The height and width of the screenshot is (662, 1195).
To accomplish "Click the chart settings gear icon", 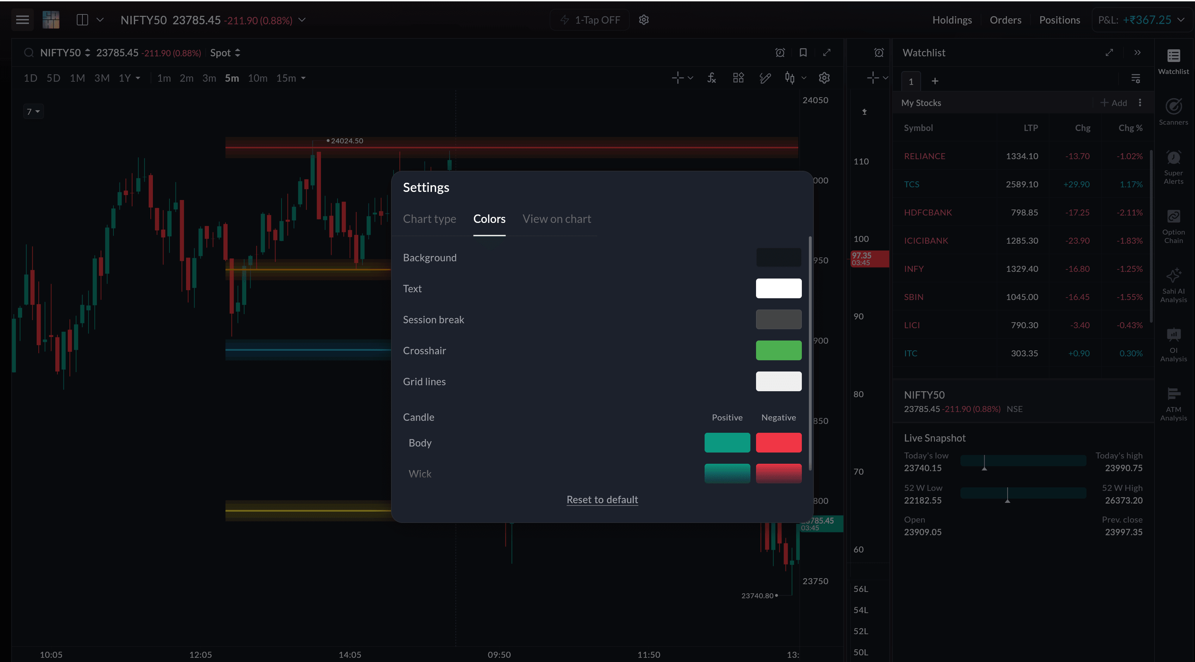I will point(824,78).
